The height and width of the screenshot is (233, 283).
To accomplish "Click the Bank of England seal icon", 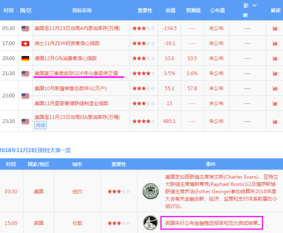I will [x=148, y=223].
